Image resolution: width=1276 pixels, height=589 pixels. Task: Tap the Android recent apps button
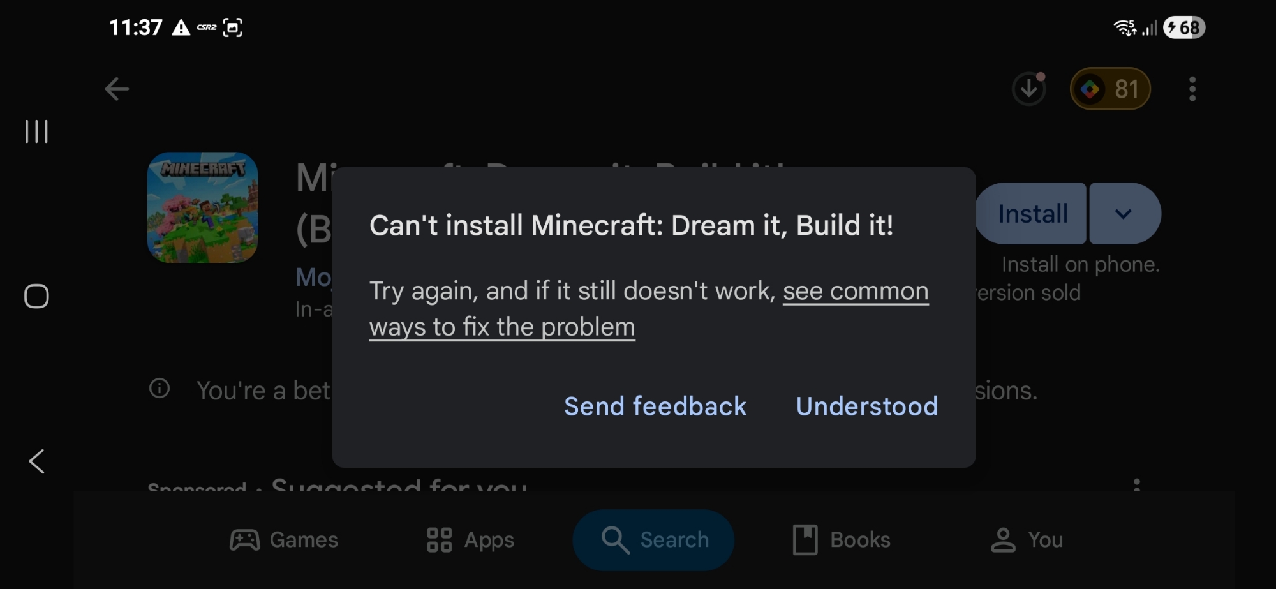pyautogui.click(x=36, y=131)
